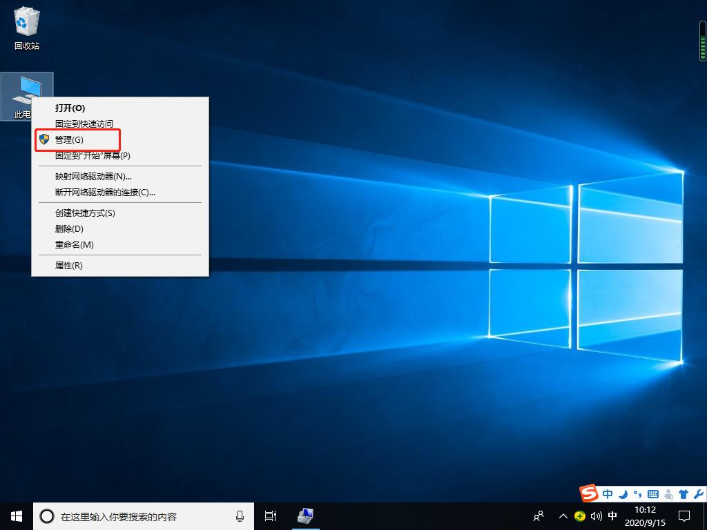Screen dimensions: 707x530
Task: Open the Start menu button
Action: coord(15,516)
